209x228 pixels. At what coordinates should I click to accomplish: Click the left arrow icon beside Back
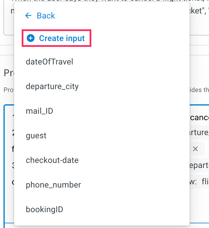28,16
